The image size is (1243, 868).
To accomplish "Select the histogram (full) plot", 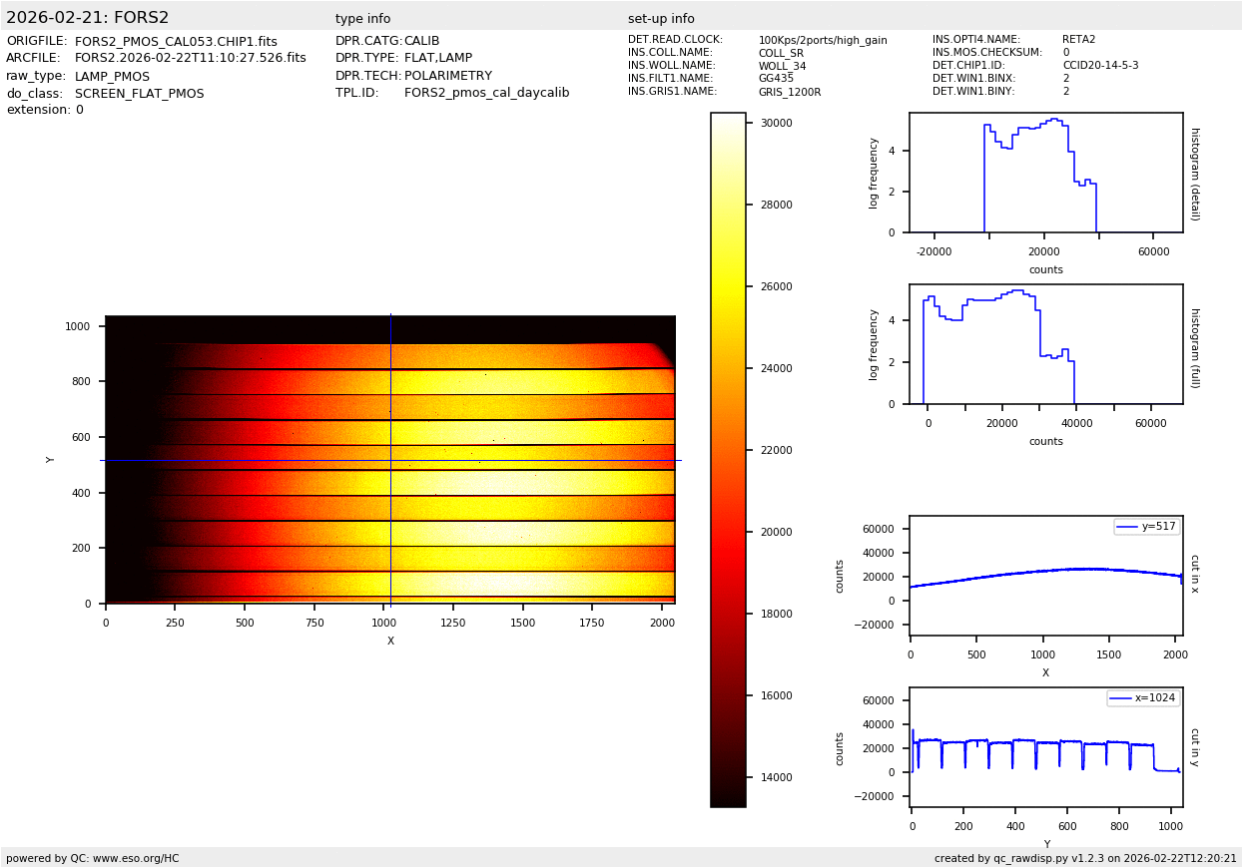I will (x=1045, y=344).
